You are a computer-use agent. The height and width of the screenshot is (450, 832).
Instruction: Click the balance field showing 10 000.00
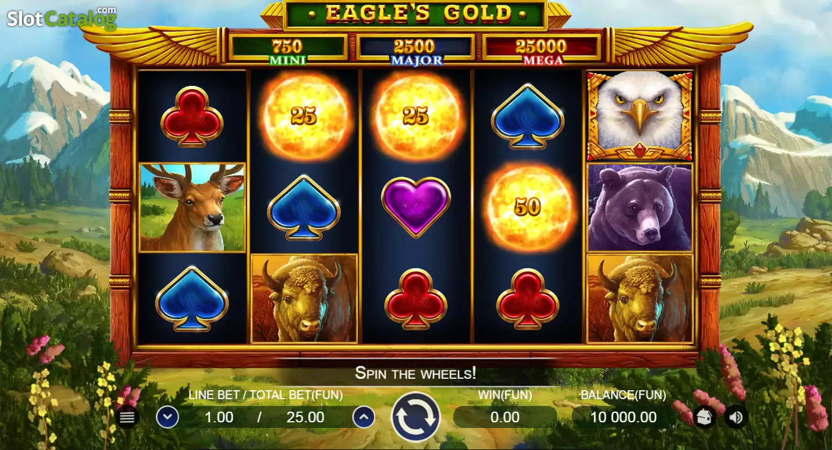pos(624,417)
